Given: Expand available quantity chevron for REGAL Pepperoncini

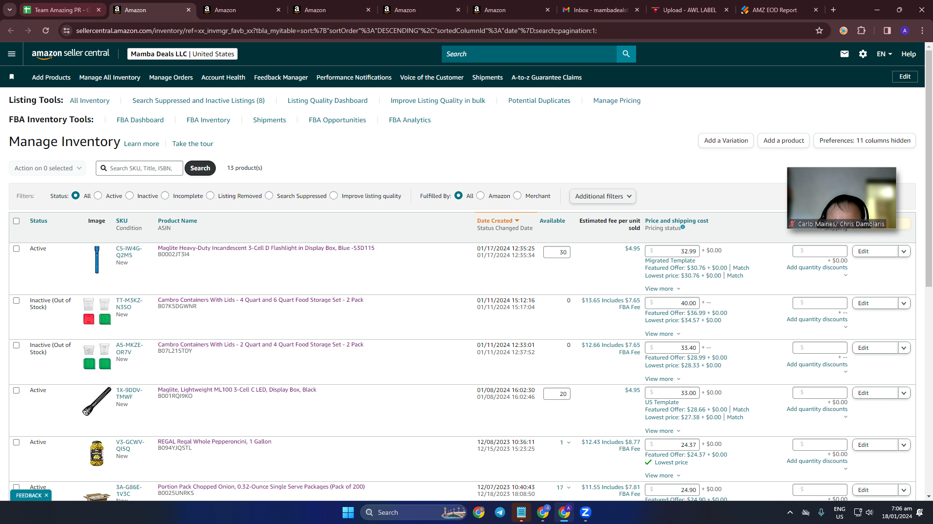Looking at the screenshot, I should (x=569, y=442).
